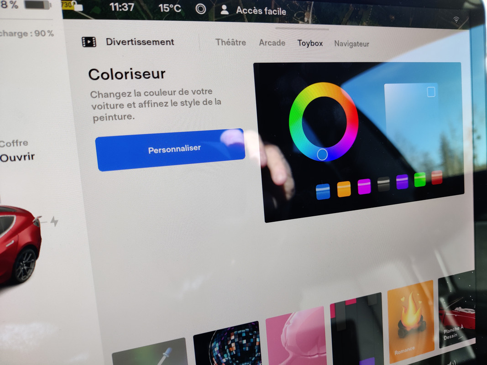Select the dark grey paint swatch
The image size is (487, 365).
click(383, 184)
